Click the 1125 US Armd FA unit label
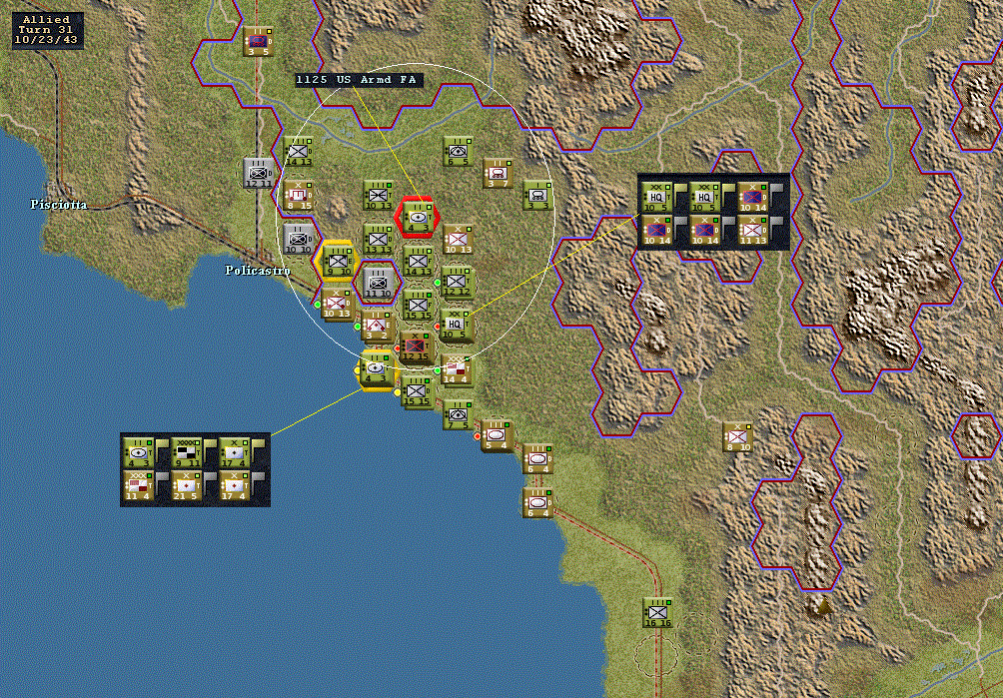Screen dimensions: 1003x698 pos(357,80)
